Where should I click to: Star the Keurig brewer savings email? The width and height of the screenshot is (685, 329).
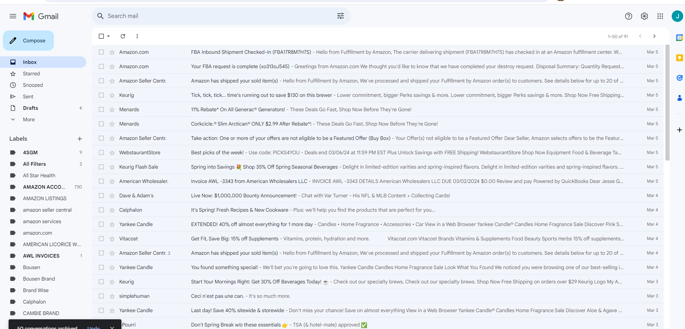112,95
